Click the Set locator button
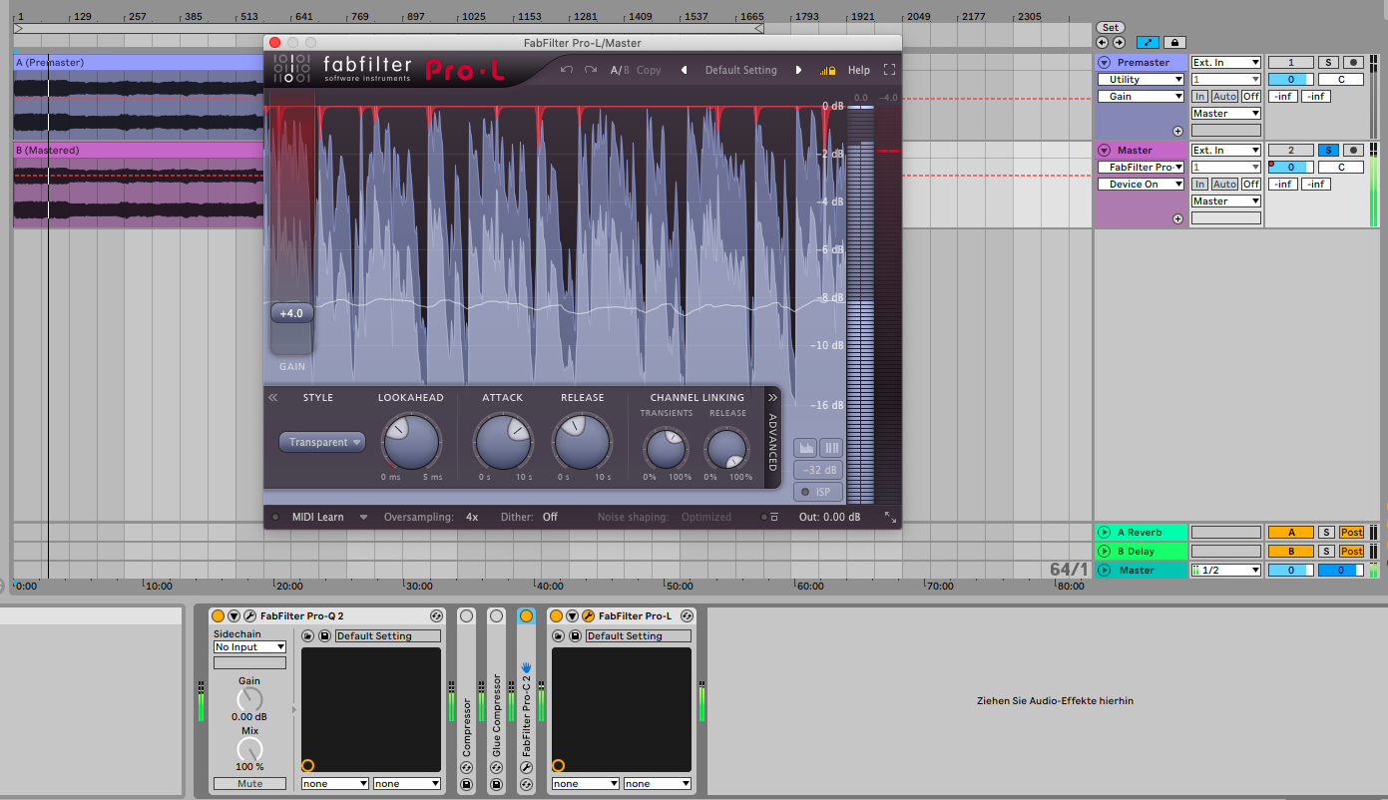 pyautogui.click(x=1110, y=28)
